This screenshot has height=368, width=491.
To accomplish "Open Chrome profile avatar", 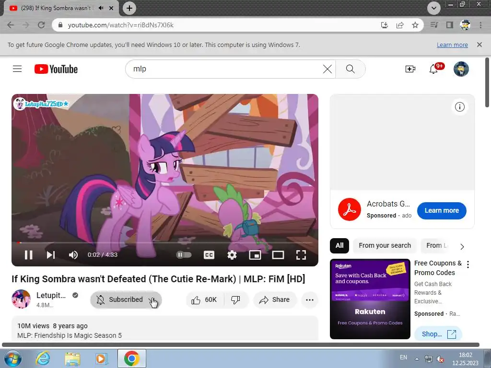I will 465,25.
